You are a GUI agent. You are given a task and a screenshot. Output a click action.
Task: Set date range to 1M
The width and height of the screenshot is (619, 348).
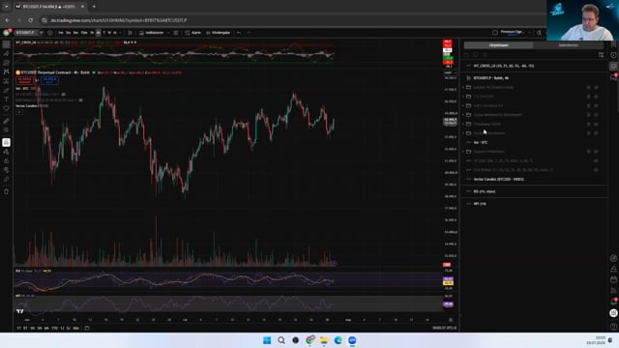pos(32,328)
